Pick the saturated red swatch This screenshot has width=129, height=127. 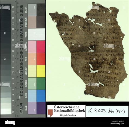pyautogui.click(x=41, y=59)
